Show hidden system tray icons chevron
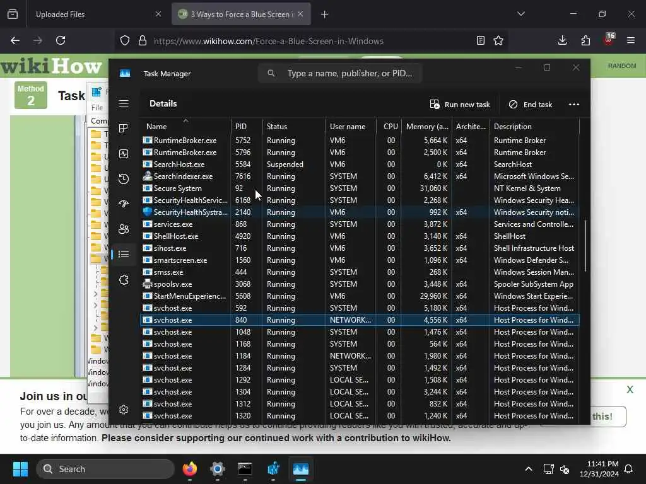The width and height of the screenshot is (646, 484). 529,469
